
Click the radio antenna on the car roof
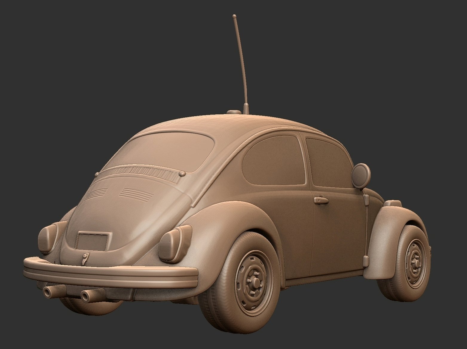241,64
